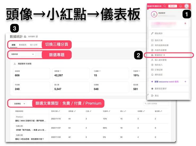Click the 愛心數 5,547 stat card

71,87
